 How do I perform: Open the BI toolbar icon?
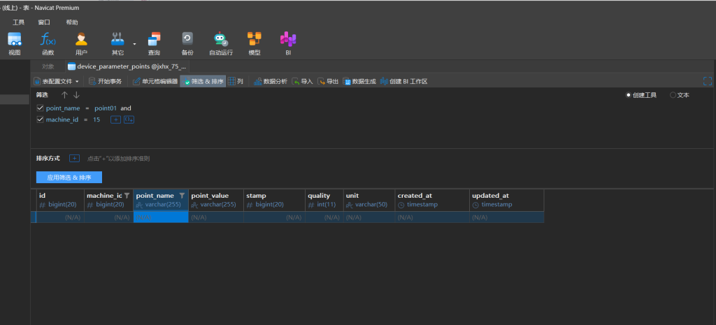coord(287,42)
